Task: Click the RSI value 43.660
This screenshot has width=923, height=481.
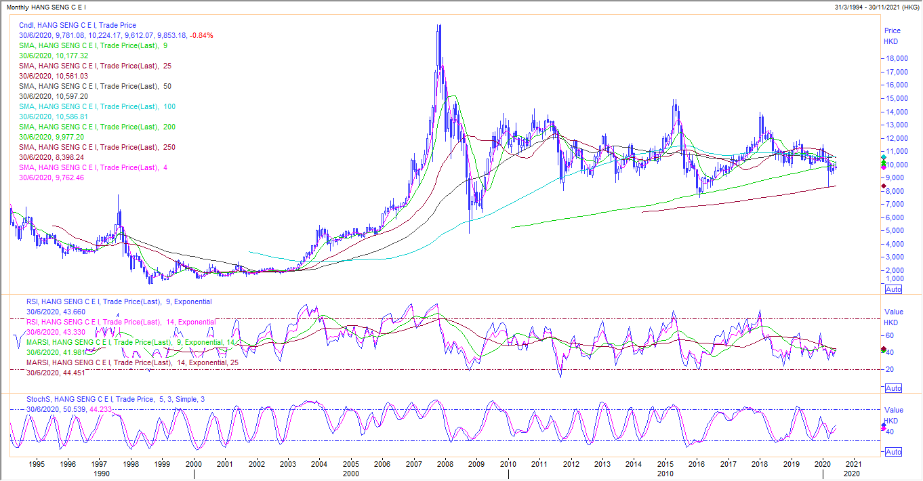Action: point(73,312)
